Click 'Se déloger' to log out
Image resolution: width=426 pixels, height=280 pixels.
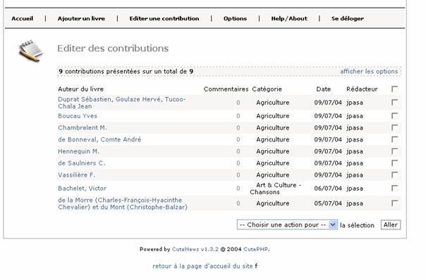[348, 18]
